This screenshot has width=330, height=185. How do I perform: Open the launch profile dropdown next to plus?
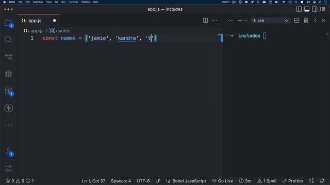(x=245, y=21)
